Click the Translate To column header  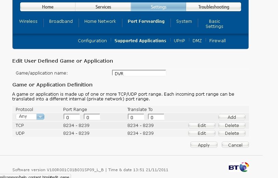(x=140, y=109)
